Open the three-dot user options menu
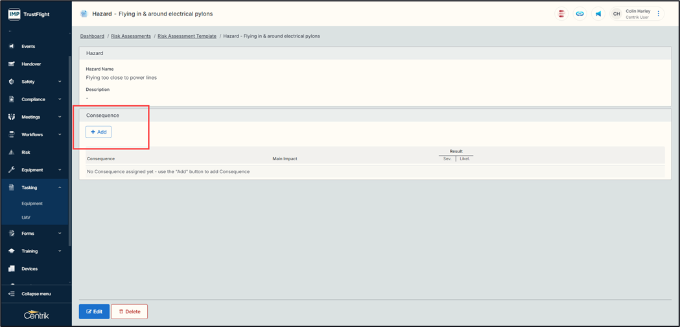The height and width of the screenshot is (327, 680). tap(659, 14)
